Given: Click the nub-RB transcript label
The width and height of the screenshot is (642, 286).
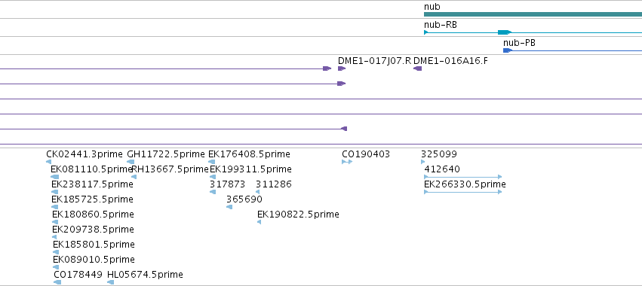Looking at the screenshot, I should [441, 25].
